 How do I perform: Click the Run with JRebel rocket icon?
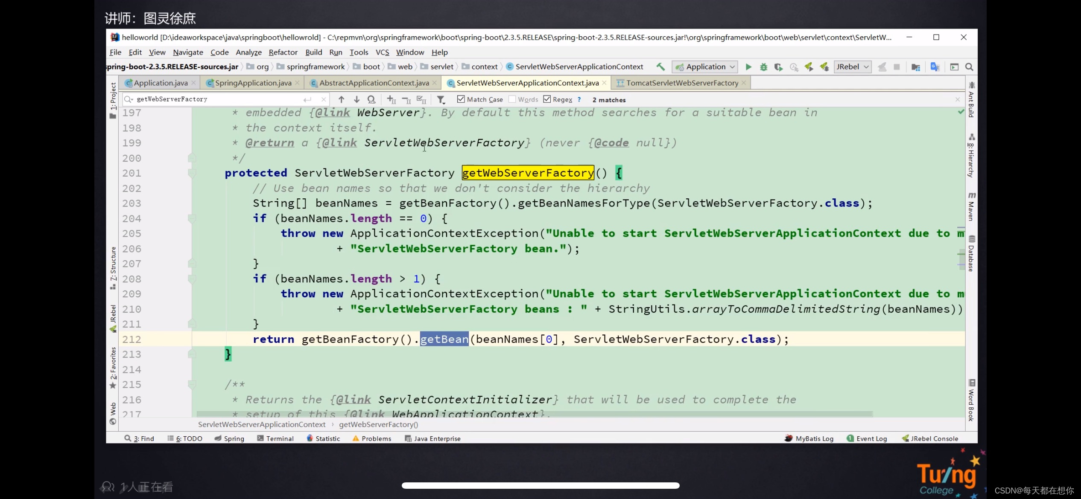click(809, 67)
